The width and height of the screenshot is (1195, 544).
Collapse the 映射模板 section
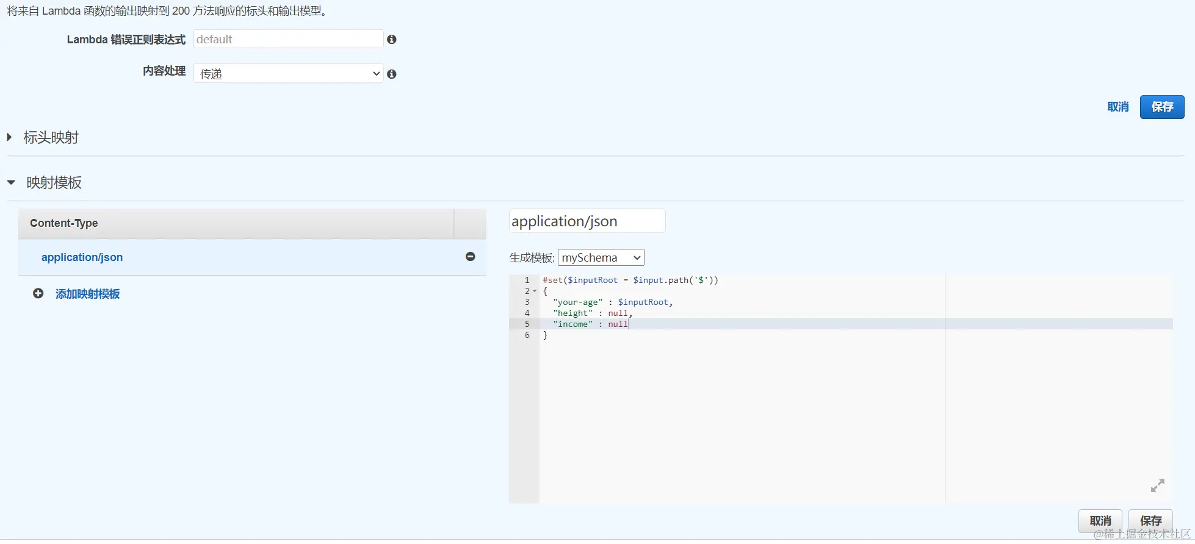click(11, 182)
